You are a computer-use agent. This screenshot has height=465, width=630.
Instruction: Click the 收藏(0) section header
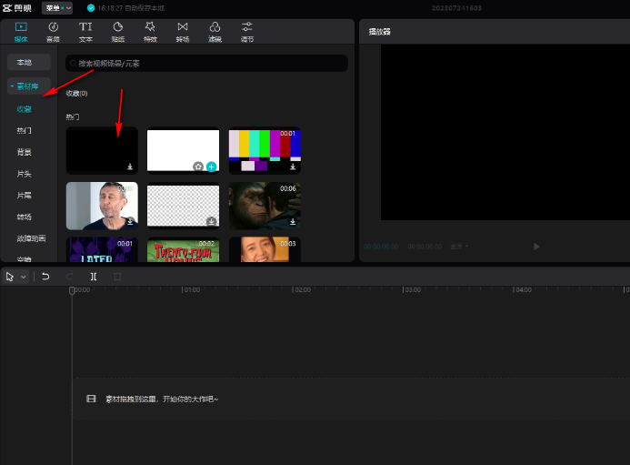pyautogui.click(x=76, y=94)
